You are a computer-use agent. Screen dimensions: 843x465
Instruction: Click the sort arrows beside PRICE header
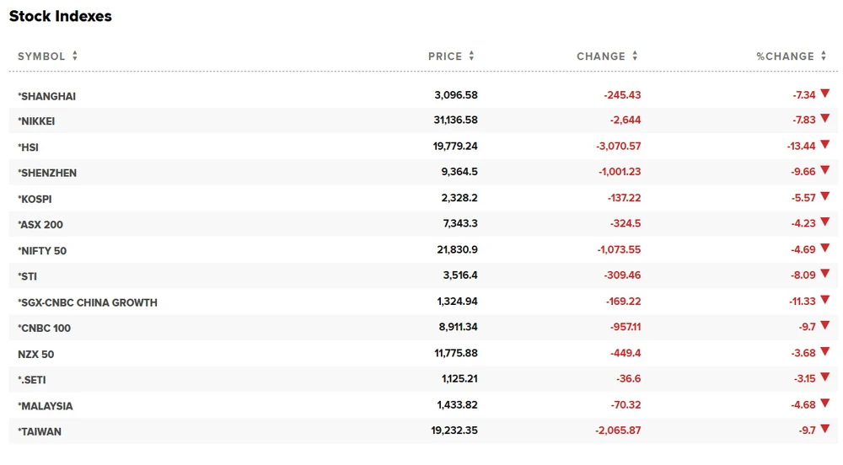coord(471,56)
